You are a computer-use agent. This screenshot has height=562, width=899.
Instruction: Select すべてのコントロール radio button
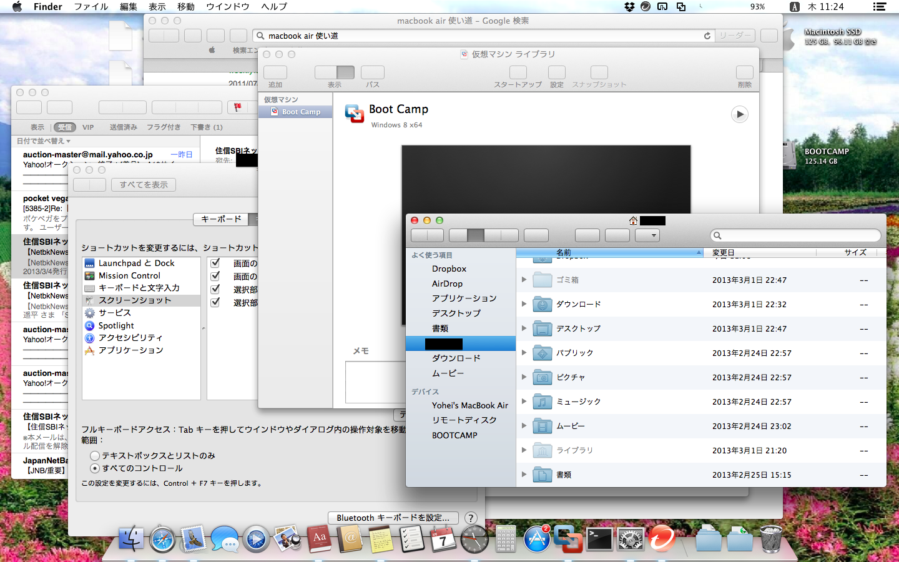click(x=95, y=468)
